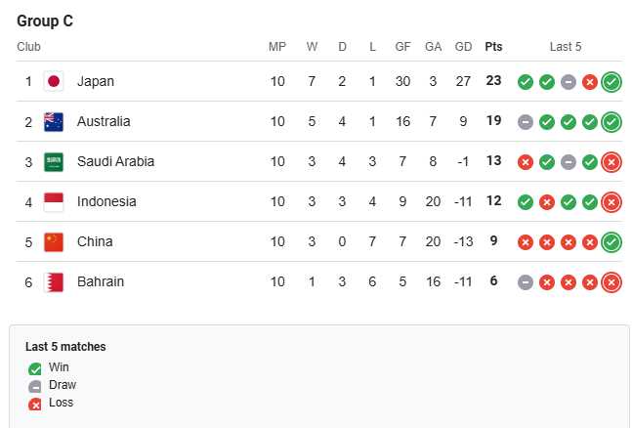Select Saudi Arabia's latest circled loss icon
This screenshot has height=428, width=632.
611,162
